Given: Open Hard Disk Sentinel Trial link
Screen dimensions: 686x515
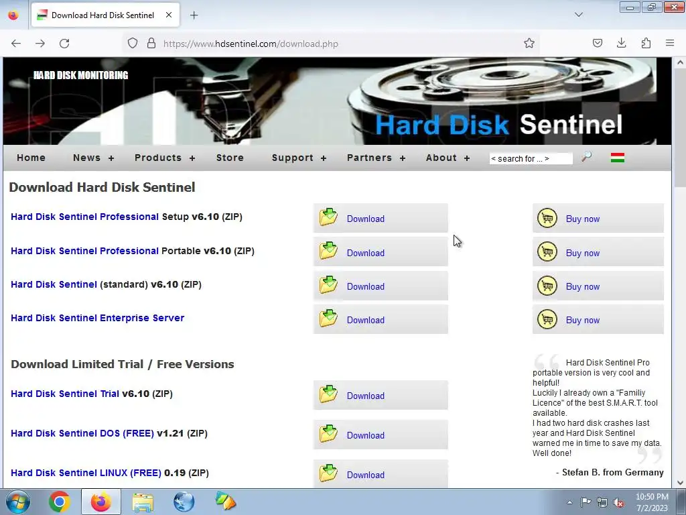Looking at the screenshot, I should pyautogui.click(x=65, y=394).
